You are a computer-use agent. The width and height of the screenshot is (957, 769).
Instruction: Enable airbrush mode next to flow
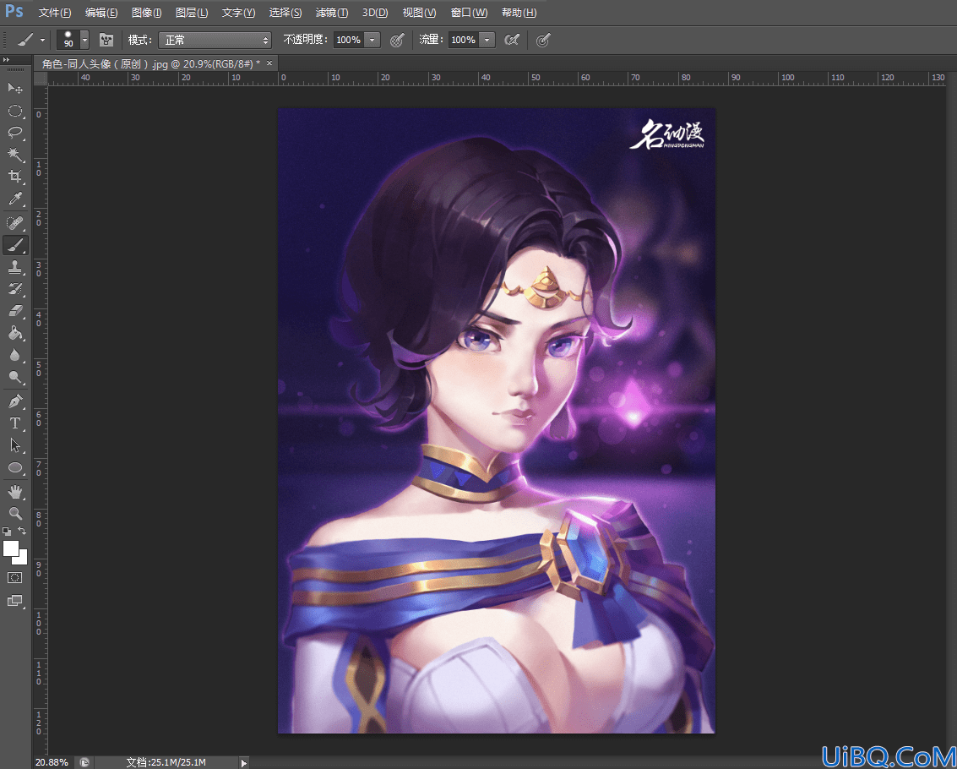pyautogui.click(x=512, y=41)
